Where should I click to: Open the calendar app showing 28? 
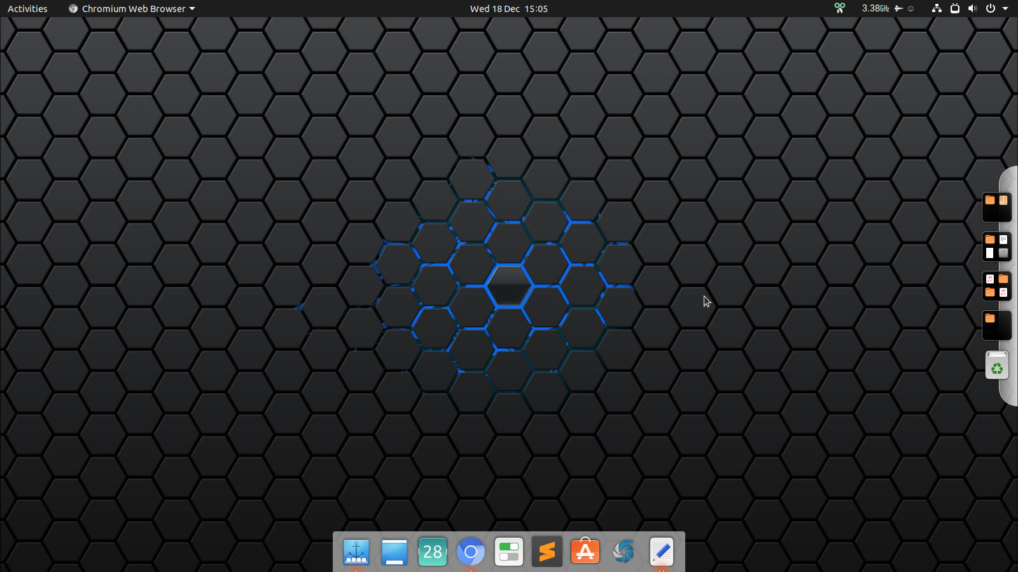433,552
